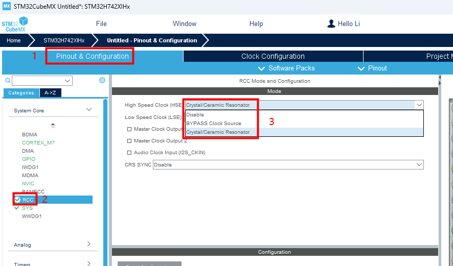Select IWDG1 peripheral

(30, 167)
